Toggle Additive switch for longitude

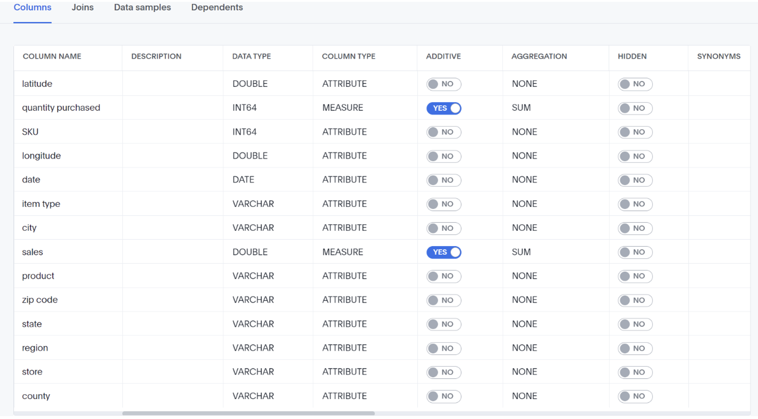tap(444, 156)
